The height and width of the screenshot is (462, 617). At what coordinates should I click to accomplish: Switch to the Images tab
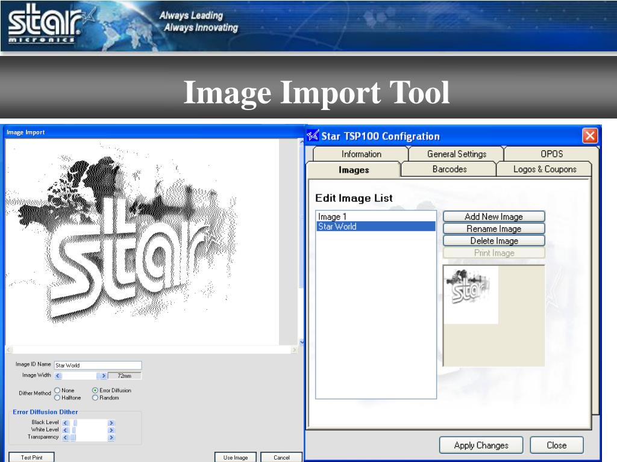tap(353, 170)
